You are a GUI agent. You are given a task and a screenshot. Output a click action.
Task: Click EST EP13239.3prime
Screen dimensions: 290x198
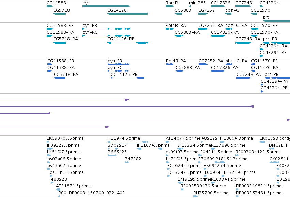click(239, 172)
